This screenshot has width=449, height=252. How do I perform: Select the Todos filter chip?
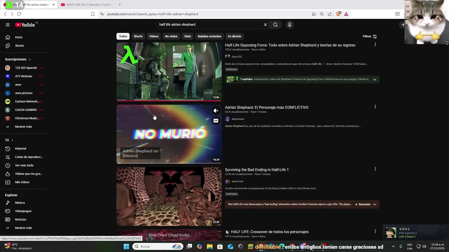123,36
